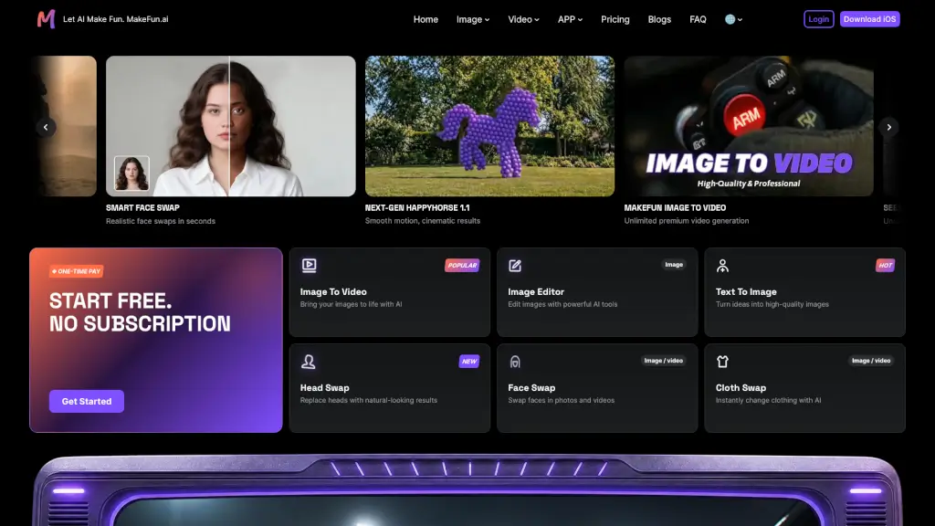The width and height of the screenshot is (935, 526).
Task: Click the POPULAR badge on Image To Video
Action: coord(462,266)
